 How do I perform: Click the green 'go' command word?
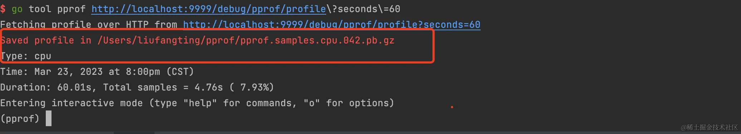point(17,9)
